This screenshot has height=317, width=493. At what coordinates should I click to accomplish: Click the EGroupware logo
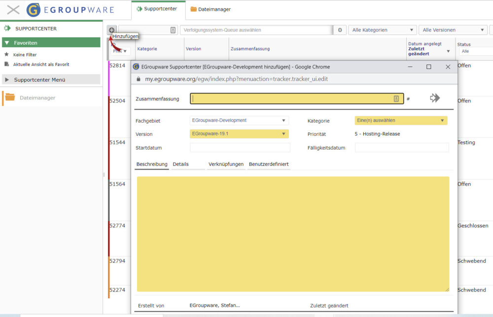coord(34,10)
